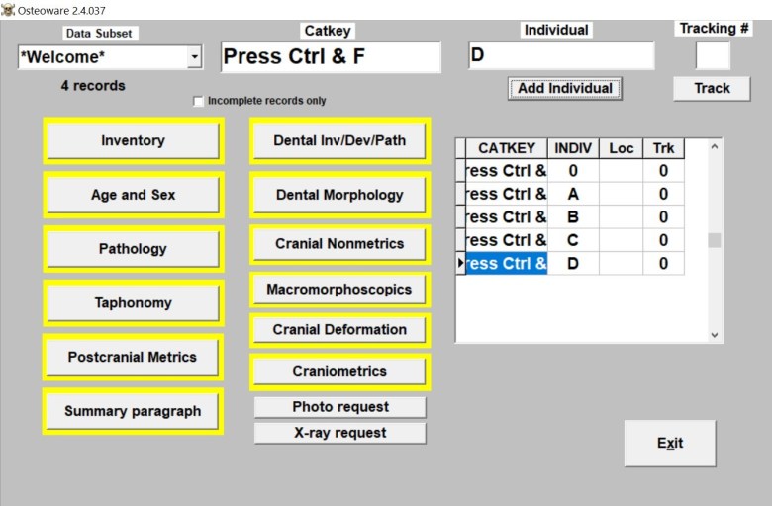The width and height of the screenshot is (772, 506).
Task: Expand the Data Subset dropdown
Action: pyautogui.click(x=194, y=58)
